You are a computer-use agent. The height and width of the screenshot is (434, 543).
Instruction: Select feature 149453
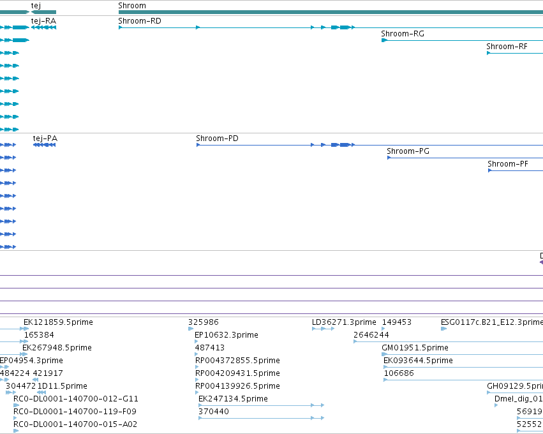click(x=397, y=322)
